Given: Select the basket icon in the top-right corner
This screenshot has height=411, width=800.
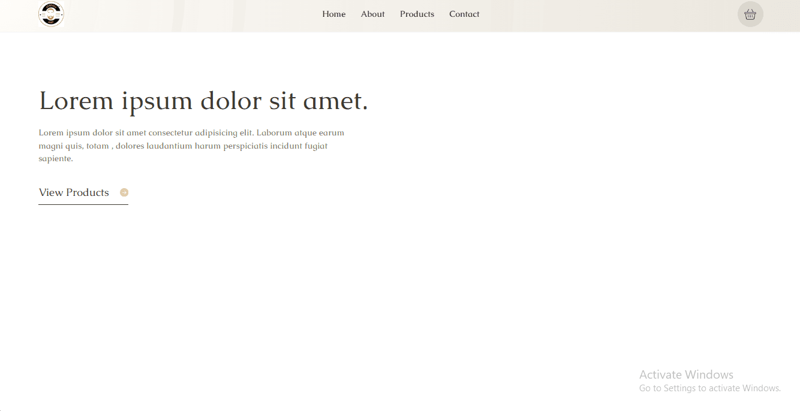Looking at the screenshot, I should 750,14.
